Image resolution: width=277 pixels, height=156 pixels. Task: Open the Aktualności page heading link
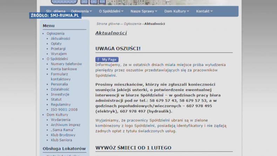(x=111, y=33)
